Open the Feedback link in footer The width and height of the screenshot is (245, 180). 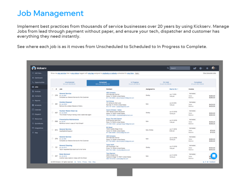point(212,162)
